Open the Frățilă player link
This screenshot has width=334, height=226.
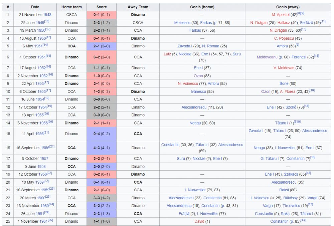(x=184, y=214)
